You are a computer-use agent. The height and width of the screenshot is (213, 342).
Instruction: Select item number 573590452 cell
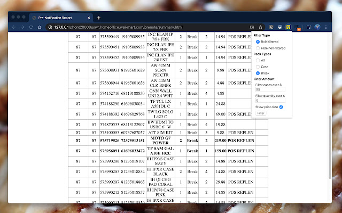(110, 58)
